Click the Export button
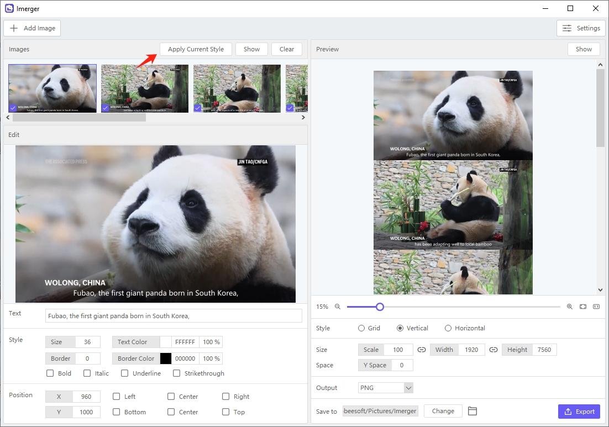The height and width of the screenshot is (427, 609). tap(579, 412)
